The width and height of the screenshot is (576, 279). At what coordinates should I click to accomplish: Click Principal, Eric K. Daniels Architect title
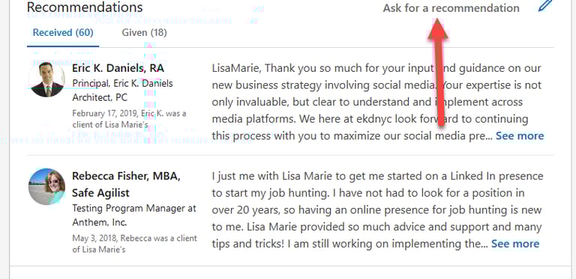point(122,91)
